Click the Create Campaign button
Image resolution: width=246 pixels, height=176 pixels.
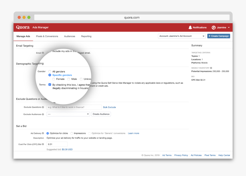click(x=219, y=36)
